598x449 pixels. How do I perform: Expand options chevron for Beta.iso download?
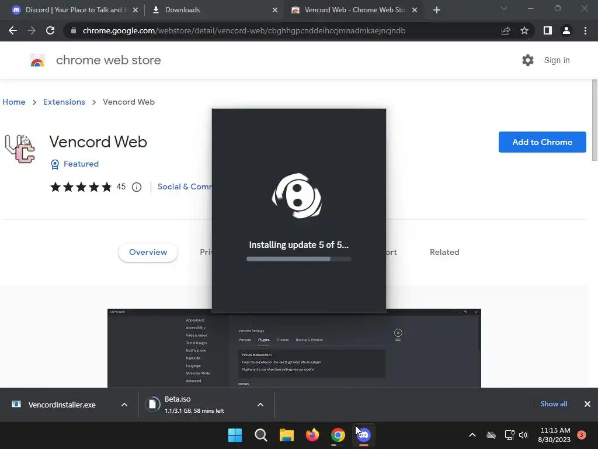(260, 405)
